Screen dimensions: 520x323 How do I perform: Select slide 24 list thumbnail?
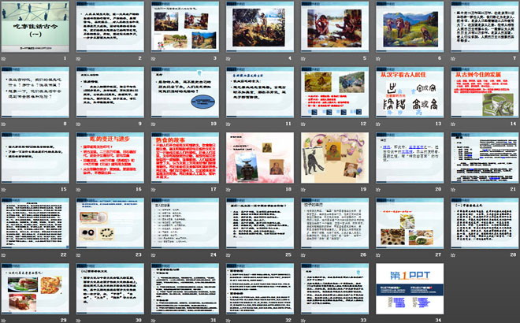pyautogui.click(x=185, y=223)
